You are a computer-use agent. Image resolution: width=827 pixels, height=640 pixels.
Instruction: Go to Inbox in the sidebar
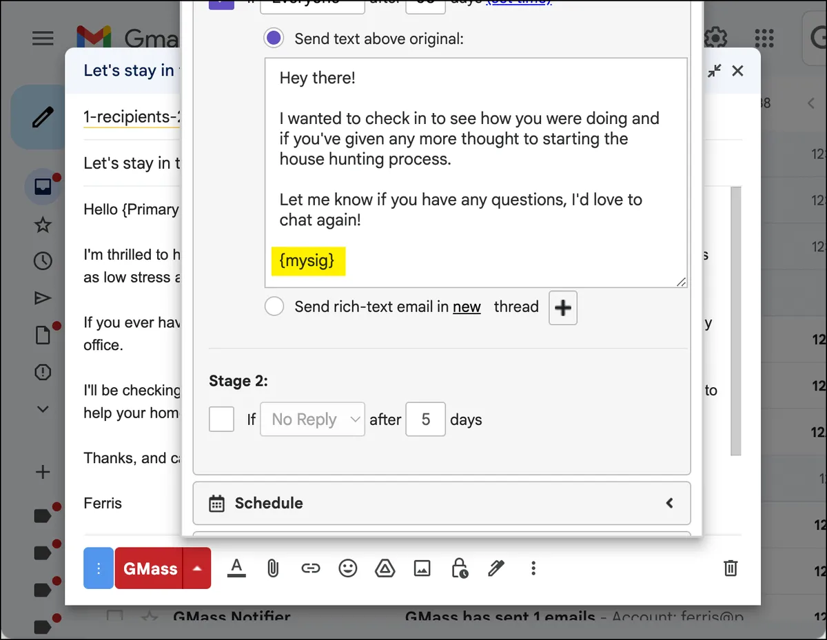43,187
